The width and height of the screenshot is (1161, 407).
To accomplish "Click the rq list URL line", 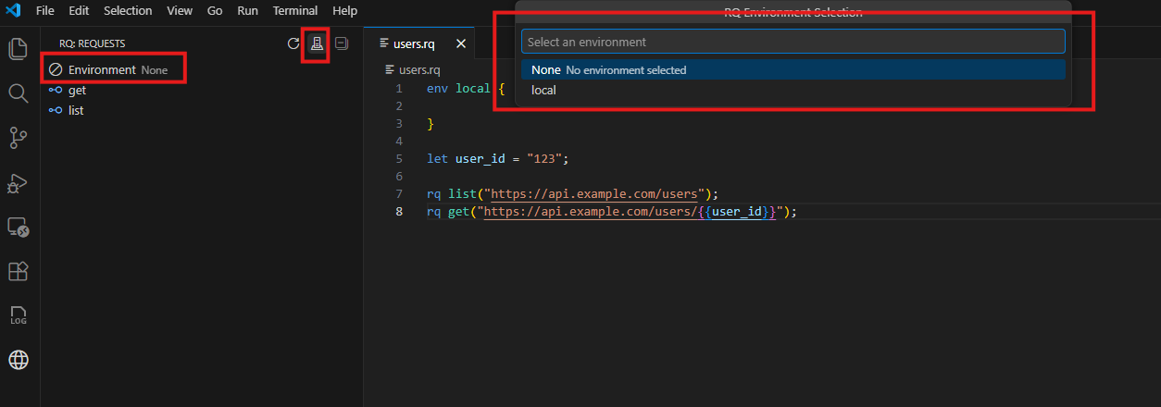I will [572, 193].
